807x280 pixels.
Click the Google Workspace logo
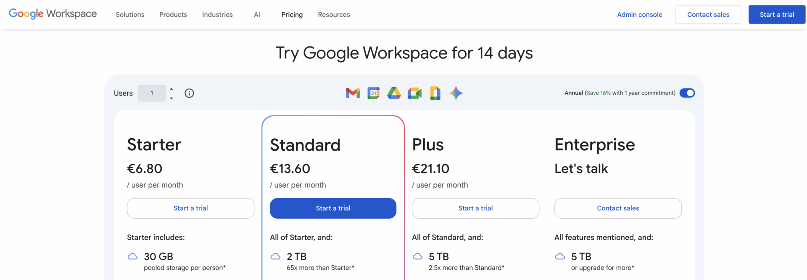tap(53, 14)
